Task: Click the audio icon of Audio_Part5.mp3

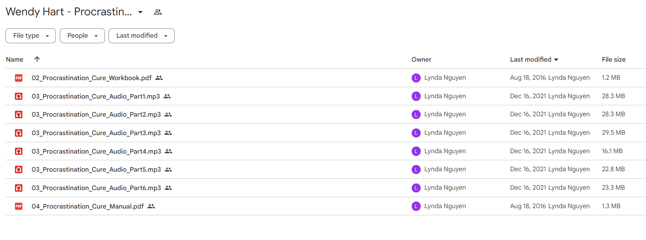Action: [18, 170]
